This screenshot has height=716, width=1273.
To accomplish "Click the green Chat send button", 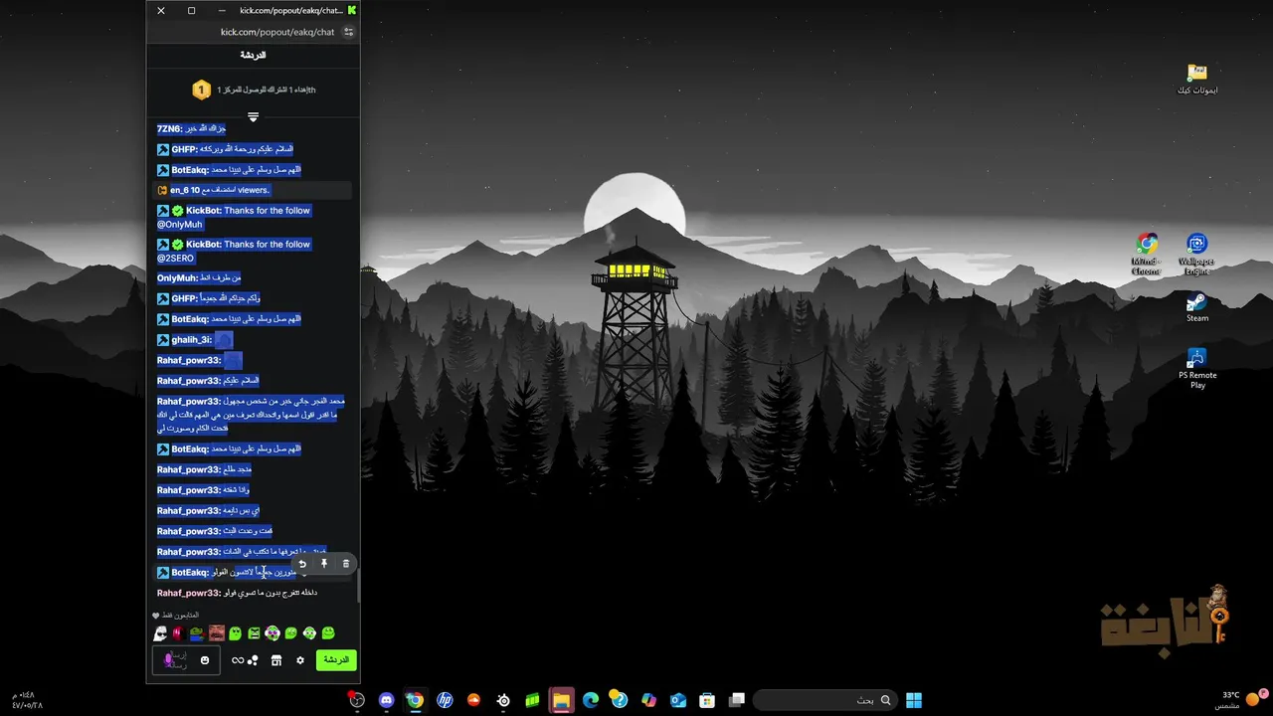I will coord(336,659).
